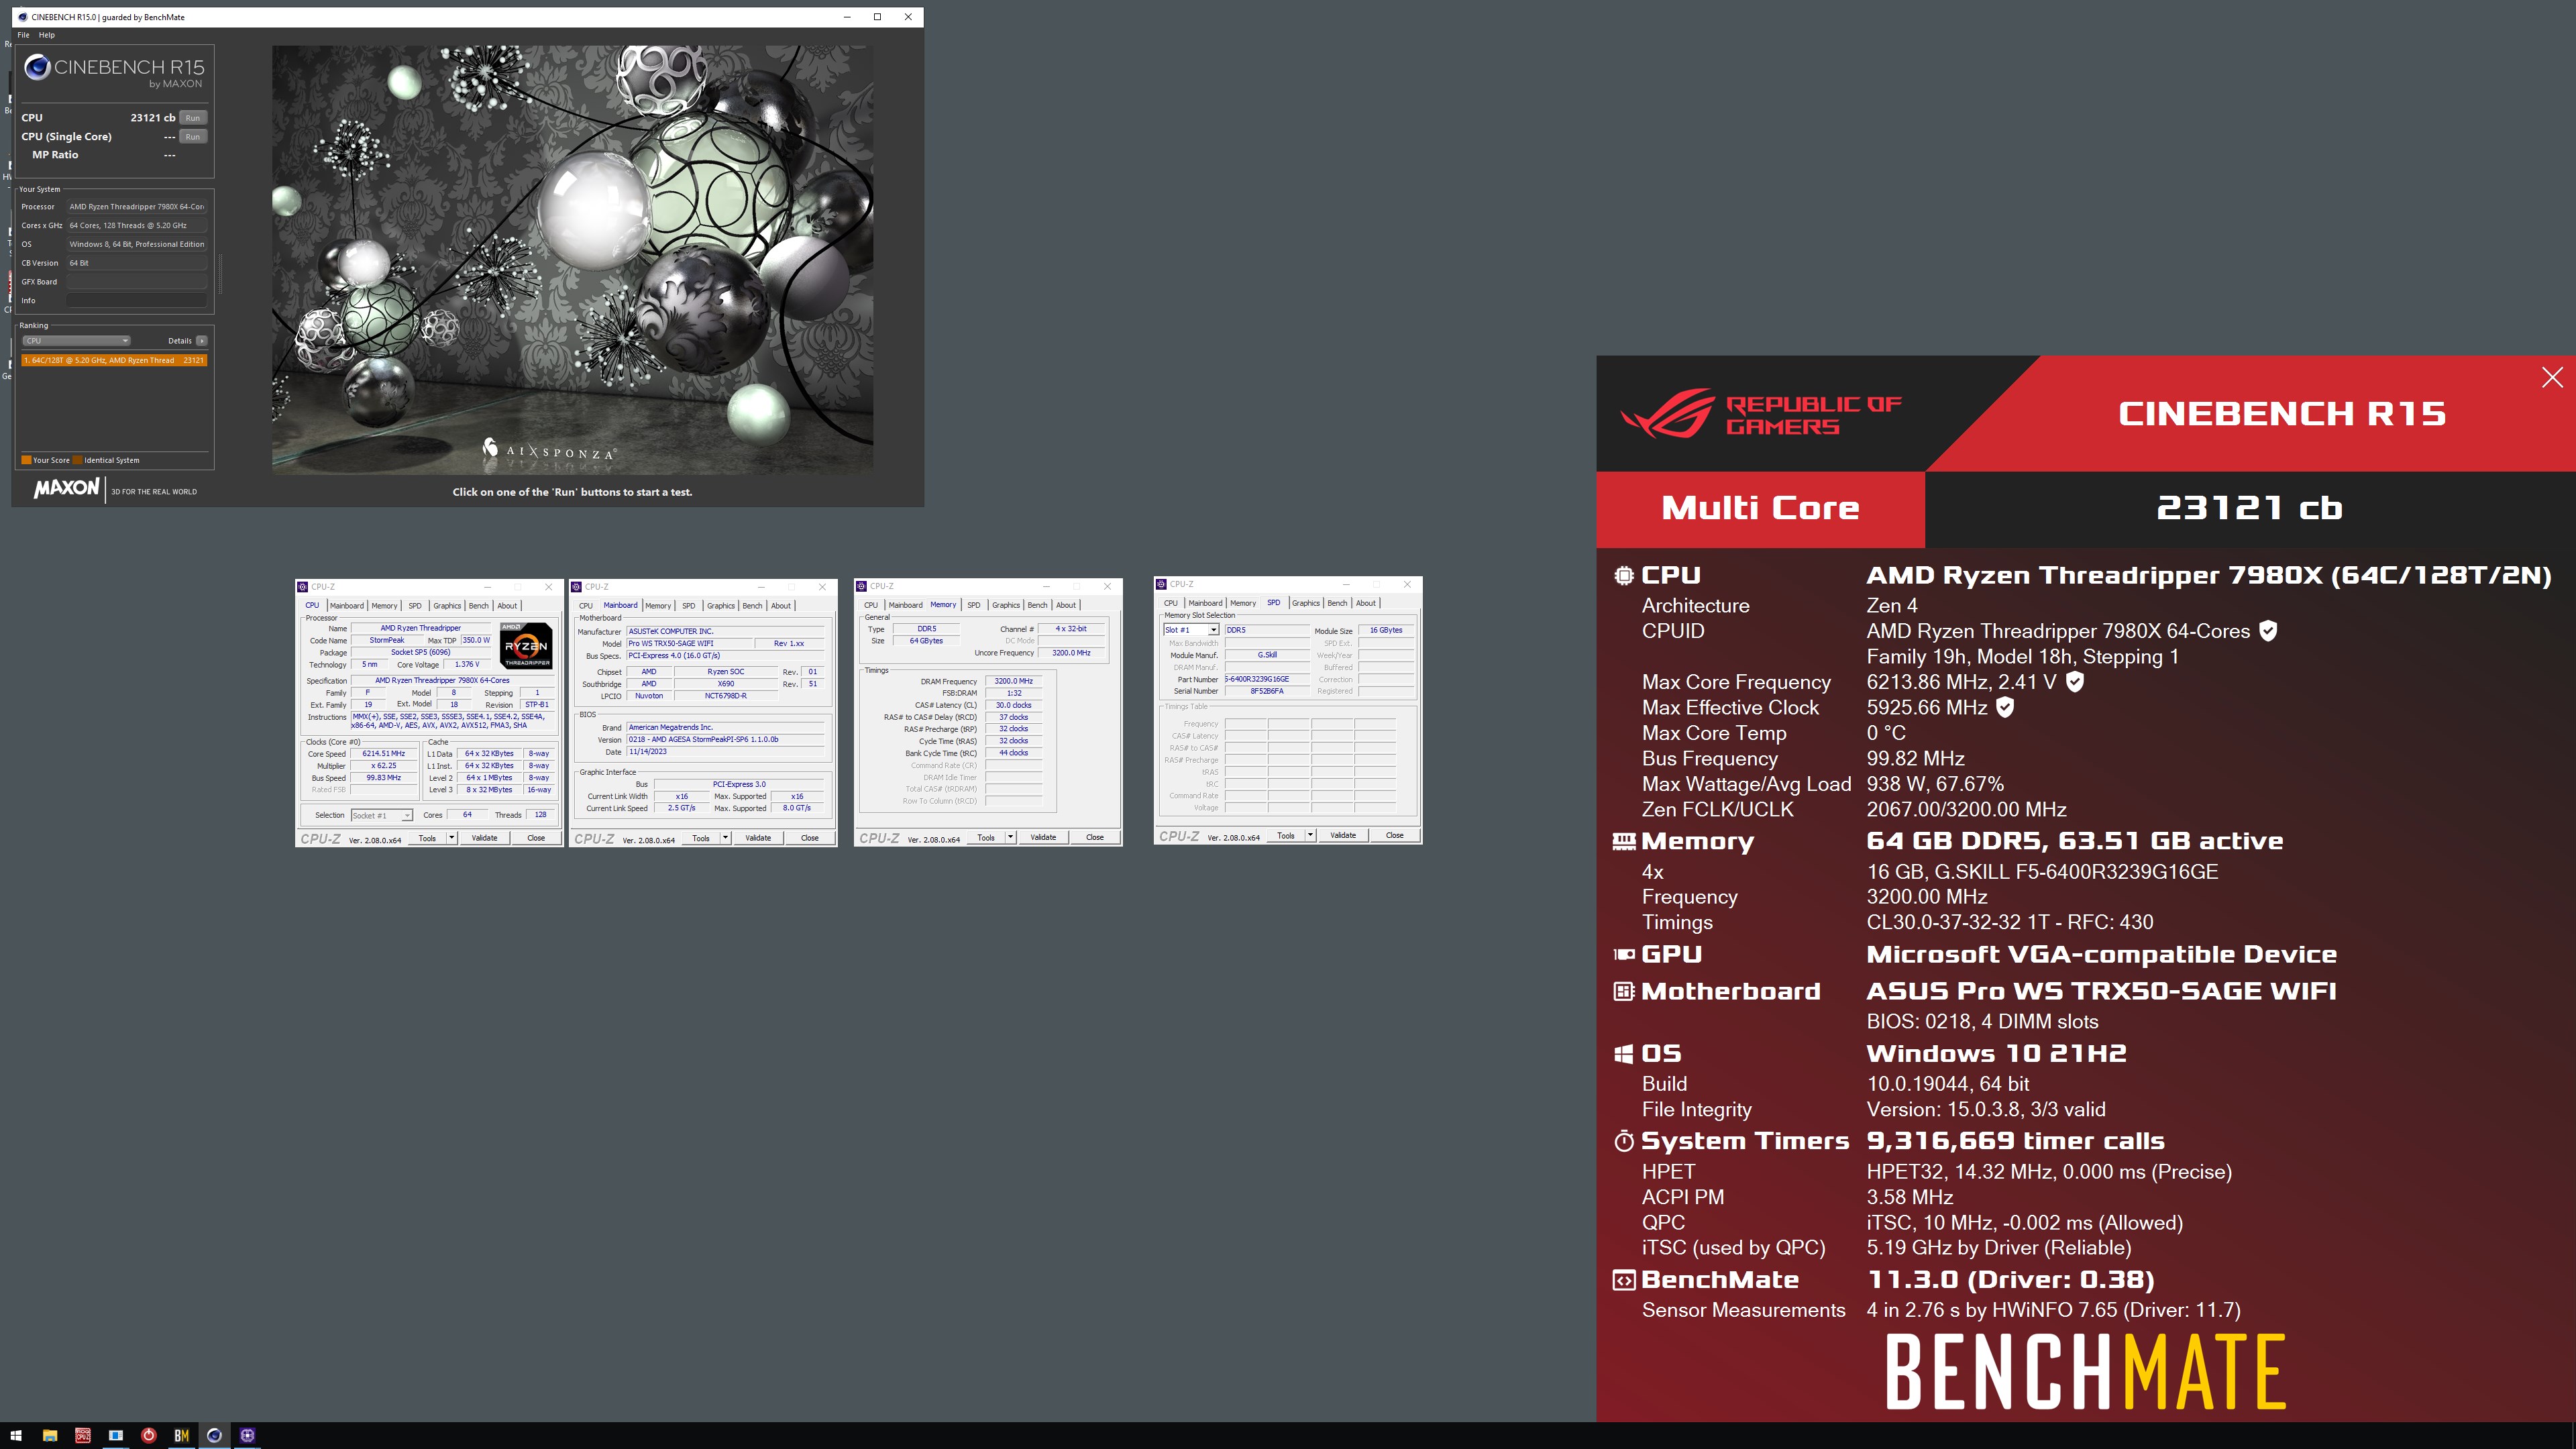Click the Info input field in Cinebench

[137, 300]
